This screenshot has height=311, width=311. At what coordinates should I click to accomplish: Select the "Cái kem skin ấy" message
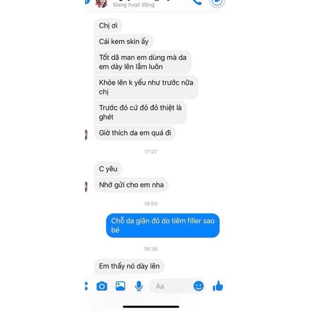123,41
